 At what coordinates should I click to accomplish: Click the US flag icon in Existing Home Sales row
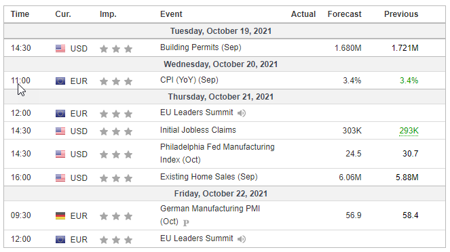(60, 178)
